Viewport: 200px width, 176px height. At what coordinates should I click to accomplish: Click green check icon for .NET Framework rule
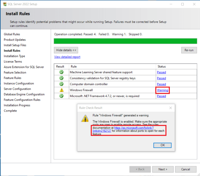[61, 96]
